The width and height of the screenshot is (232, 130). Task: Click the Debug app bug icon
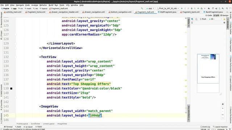click(192, 8)
